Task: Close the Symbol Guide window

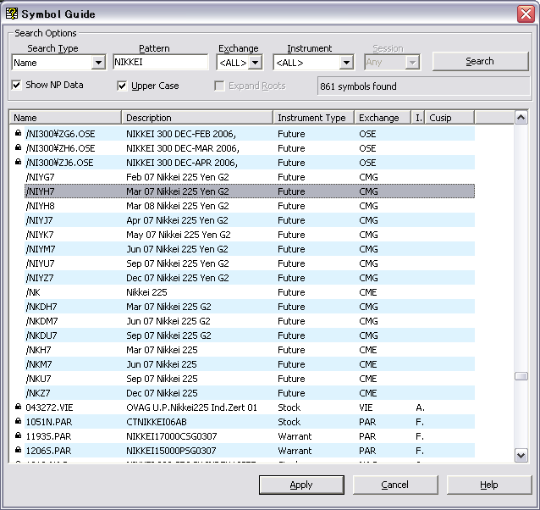Action: 526,14
